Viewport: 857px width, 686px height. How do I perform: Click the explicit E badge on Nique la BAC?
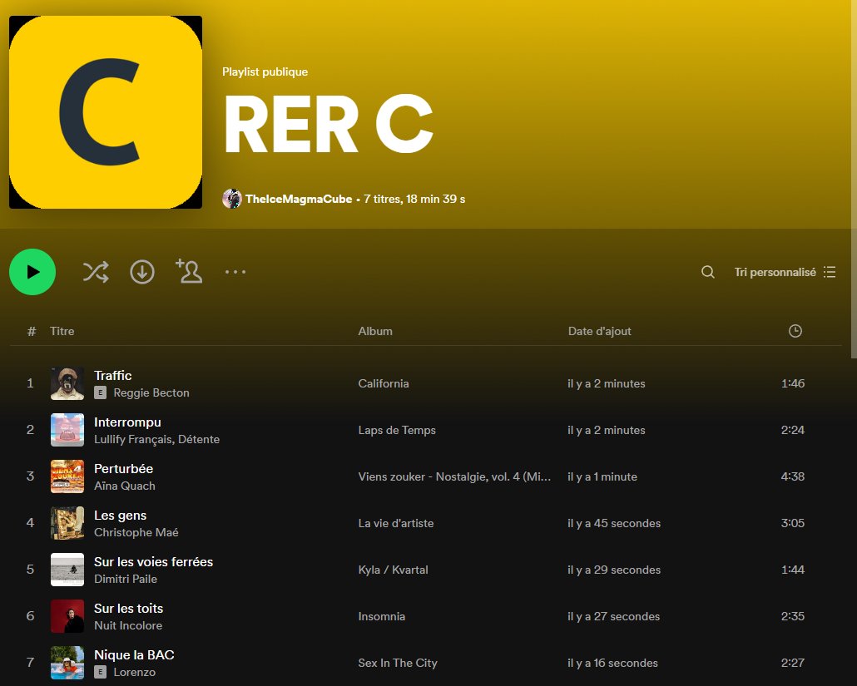(x=100, y=672)
